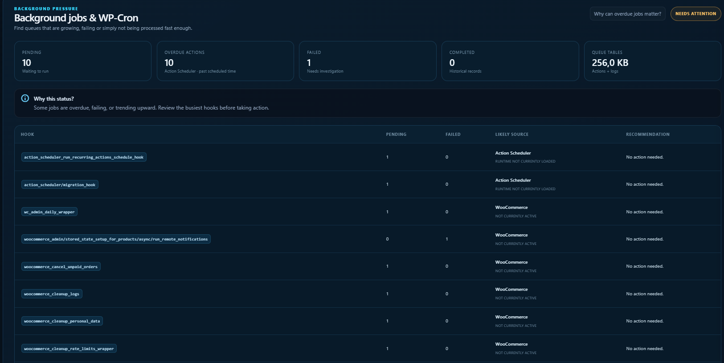724x363 pixels.
Task: Click "Historical records" under the Completed stat
Action: click(x=465, y=71)
